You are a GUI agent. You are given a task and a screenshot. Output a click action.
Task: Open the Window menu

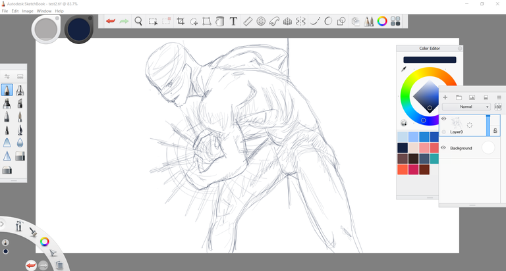pos(44,11)
